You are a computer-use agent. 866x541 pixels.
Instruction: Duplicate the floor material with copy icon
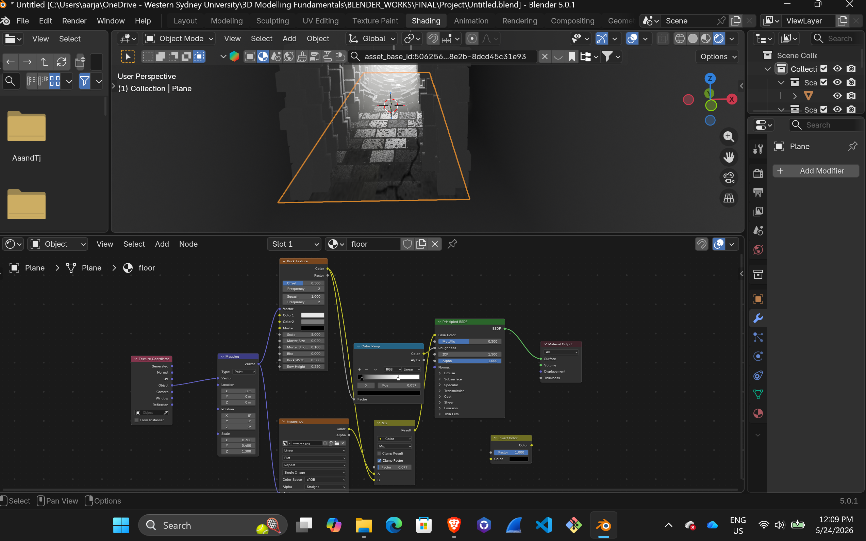click(x=421, y=244)
